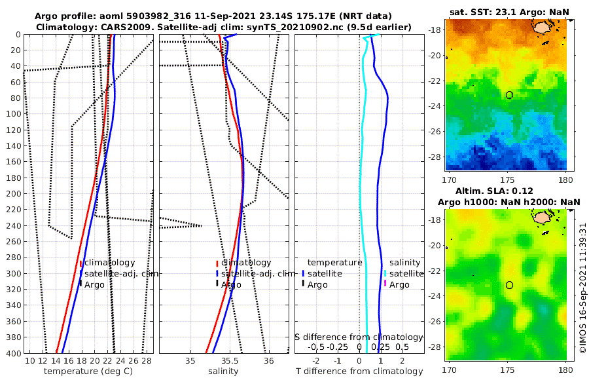
Task: Click the 'sat. SST: 23.1 Argo: NaN' title
Action: pos(509,12)
